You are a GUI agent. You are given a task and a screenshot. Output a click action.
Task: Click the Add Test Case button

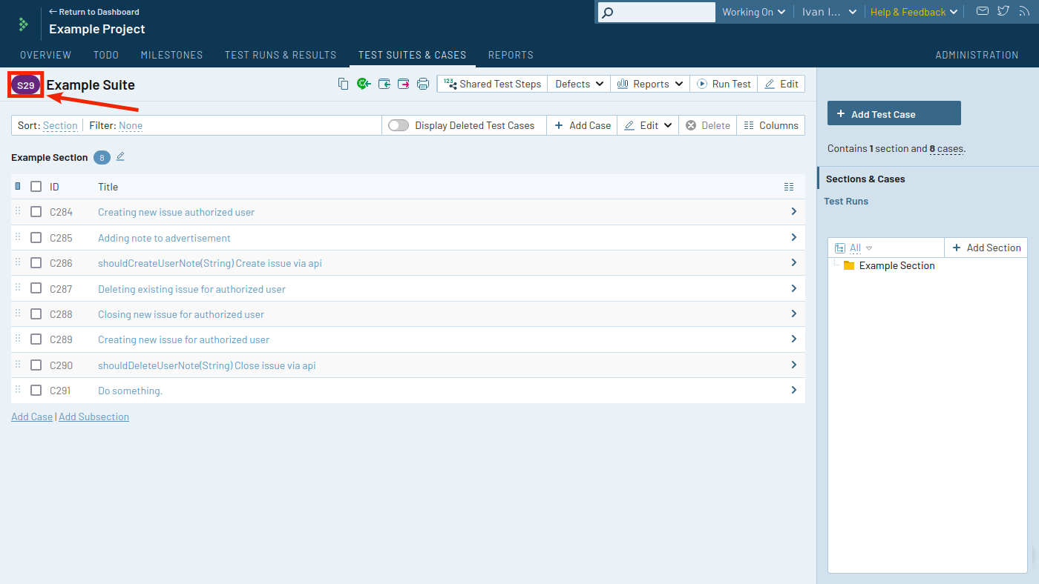894,113
